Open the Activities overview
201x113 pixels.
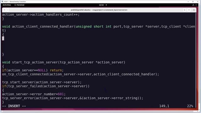(7, 5)
